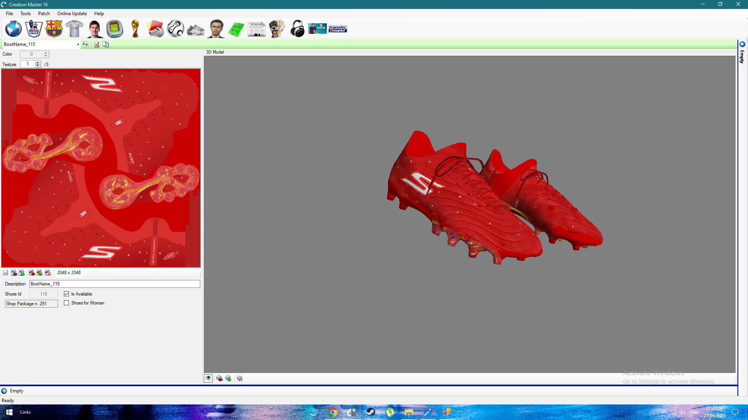
Task: Increase the Texture number stepper
Action: 38,62
